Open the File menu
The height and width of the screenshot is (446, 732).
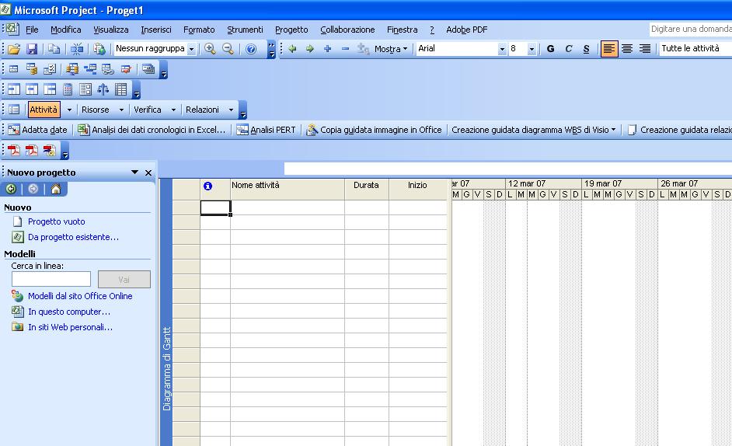tap(32, 30)
